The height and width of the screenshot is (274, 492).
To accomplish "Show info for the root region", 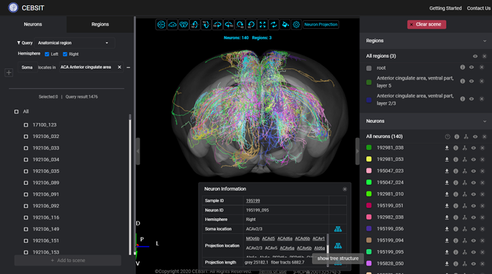I will coord(462,68).
